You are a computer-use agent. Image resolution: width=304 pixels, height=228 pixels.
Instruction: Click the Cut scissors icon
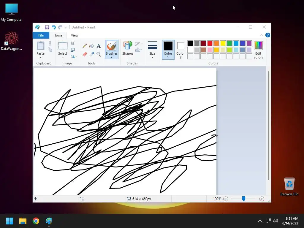point(50,43)
